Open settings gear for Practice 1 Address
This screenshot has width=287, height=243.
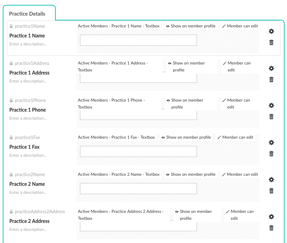pos(271,68)
